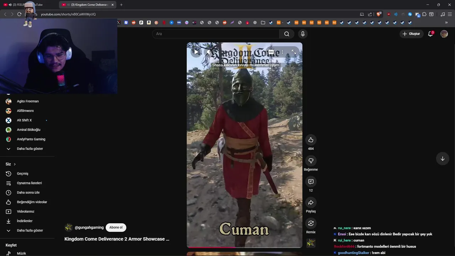Open İndirilenler in the sidebar
Viewport: 455px width, 256px height.
pyautogui.click(x=27, y=221)
